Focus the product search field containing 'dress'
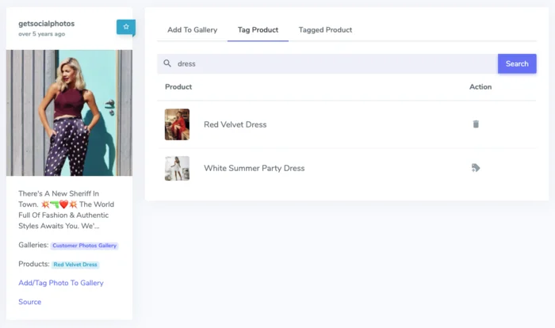The image size is (555, 328). click(327, 63)
